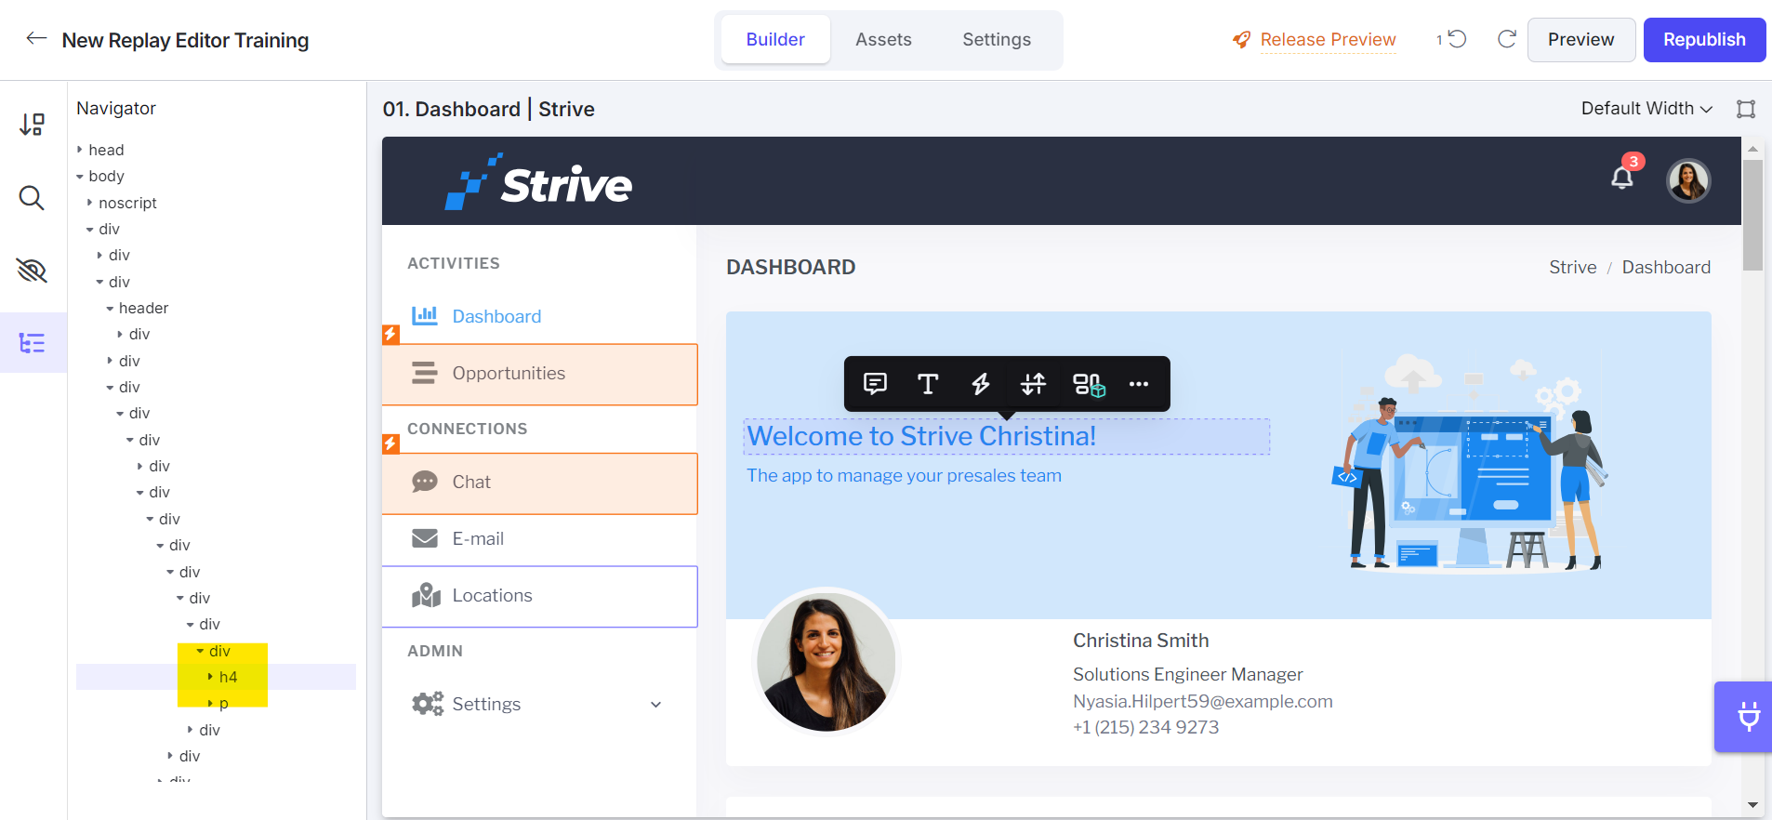Toggle full-screen frame icon
Image resolution: width=1772 pixels, height=820 pixels.
(1746, 109)
